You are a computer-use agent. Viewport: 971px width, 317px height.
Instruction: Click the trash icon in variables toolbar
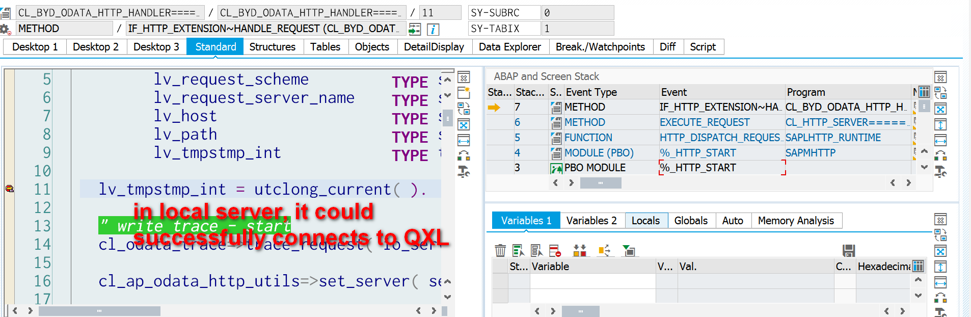pos(500,250)
